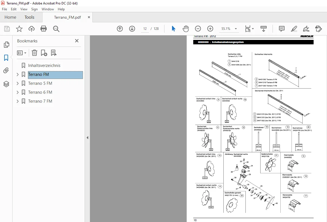327x222 pixels.
Task: Click the fit page scrolling icon
Action: tap(247, 29)
